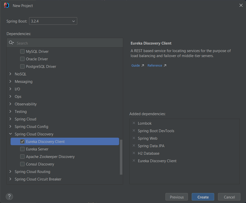Check the Oracle Driver checkbox
The image size is (246, 203).
click(x=23, y=59)
